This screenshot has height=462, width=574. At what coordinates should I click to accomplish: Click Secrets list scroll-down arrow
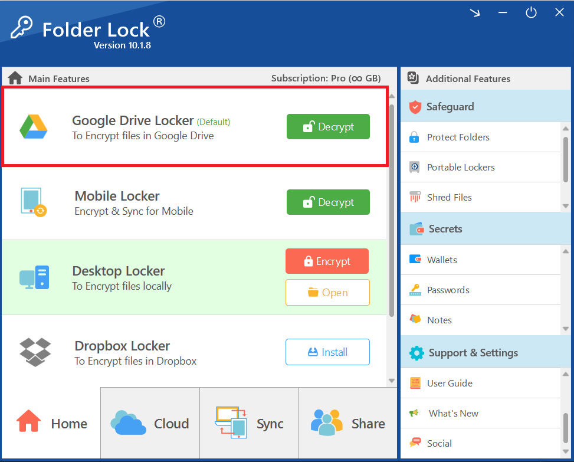pos(566,329)
